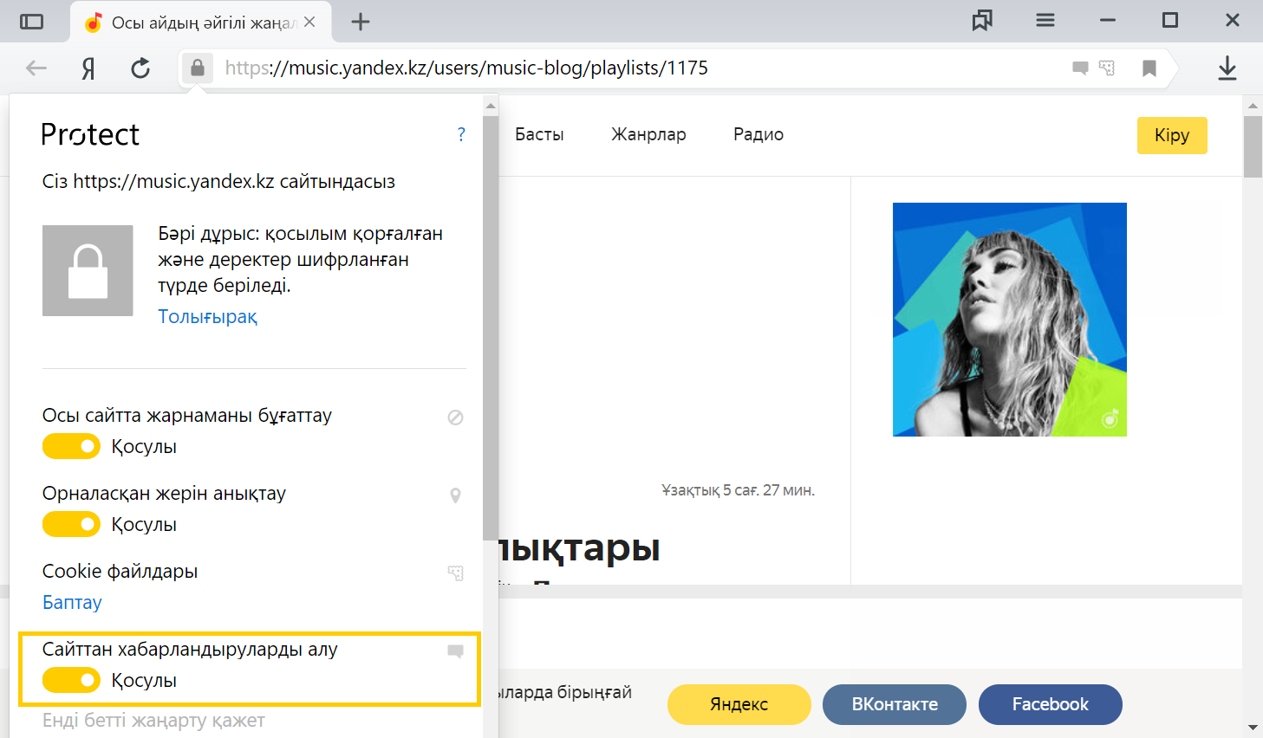
Task: Click the playlist cover artwork
Action: coord(1010,320)
